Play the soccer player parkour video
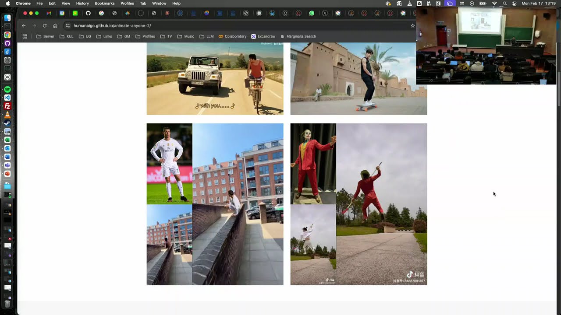The height and width of the screenshot is (315, 561). [215, 204]
